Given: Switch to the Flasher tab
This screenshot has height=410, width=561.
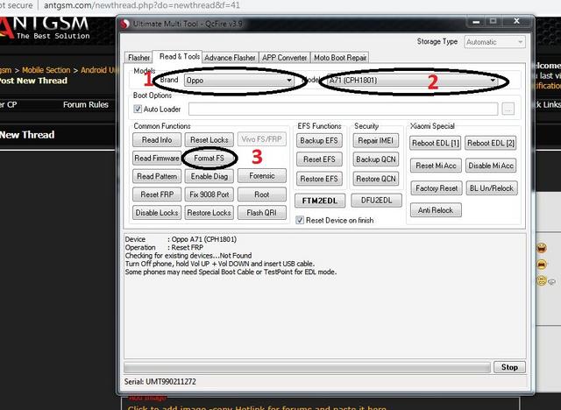Looking at the screenshot, I should pyautogui.click(x=138, y=58).
